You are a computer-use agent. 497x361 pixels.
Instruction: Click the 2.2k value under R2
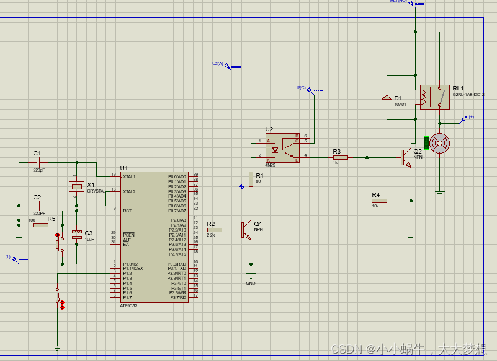point(211,235)
